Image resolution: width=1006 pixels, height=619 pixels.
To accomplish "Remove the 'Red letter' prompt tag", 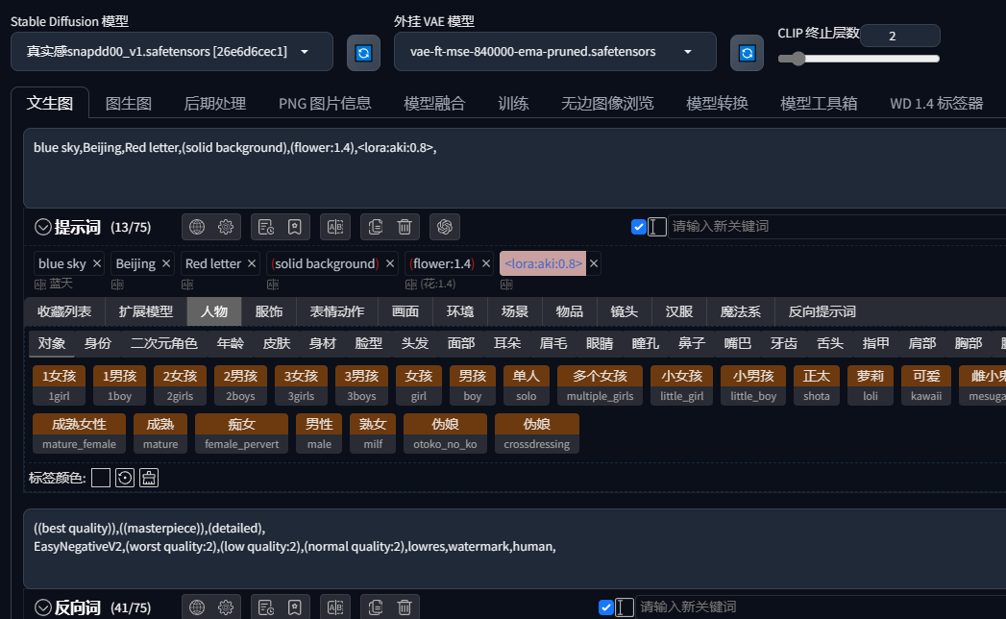I will (x=252, y=263).
